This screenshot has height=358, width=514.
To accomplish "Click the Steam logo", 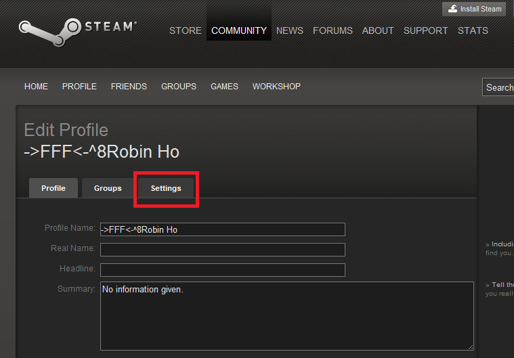I will click(x=78, y=32).
